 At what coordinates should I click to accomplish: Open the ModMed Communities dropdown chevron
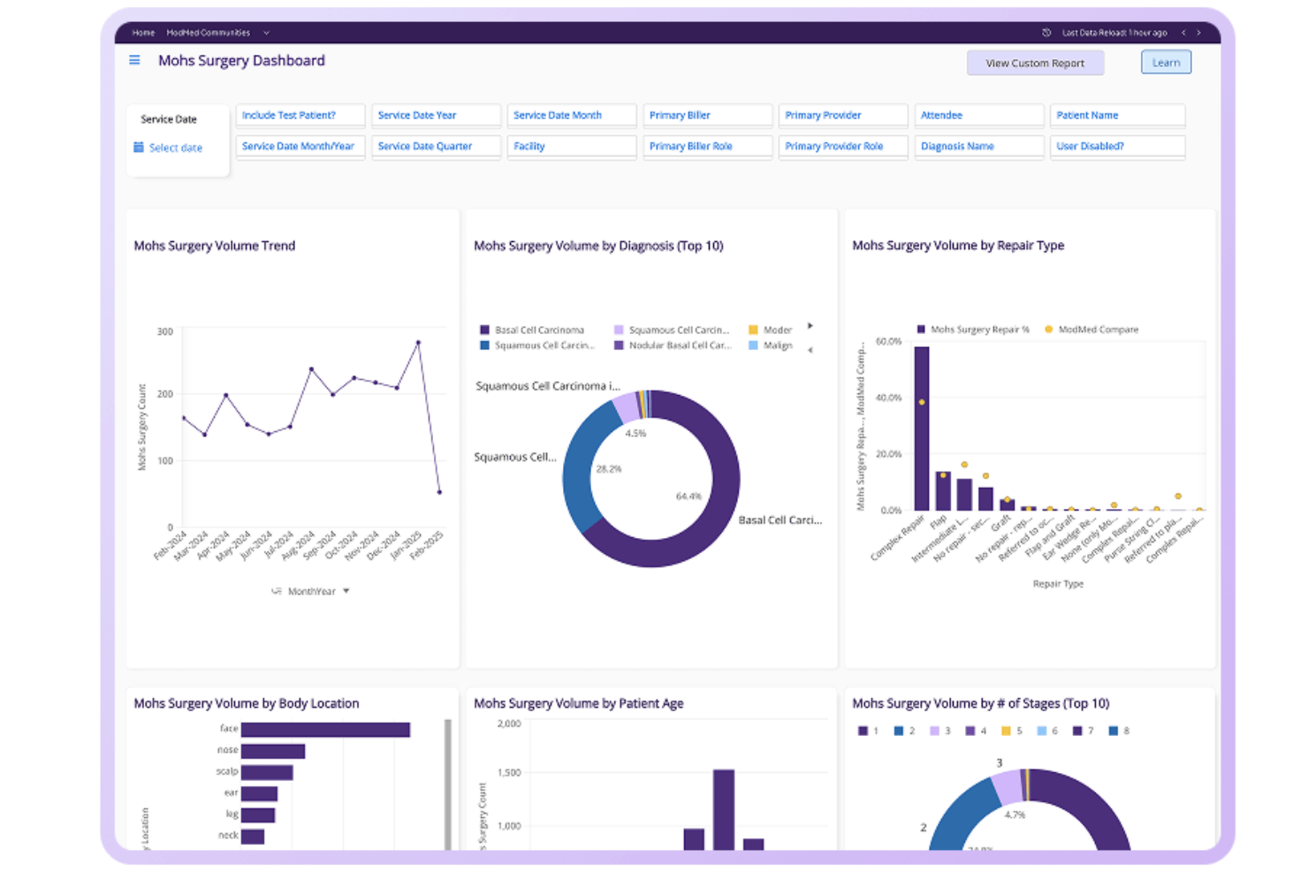tap(266, 33)
